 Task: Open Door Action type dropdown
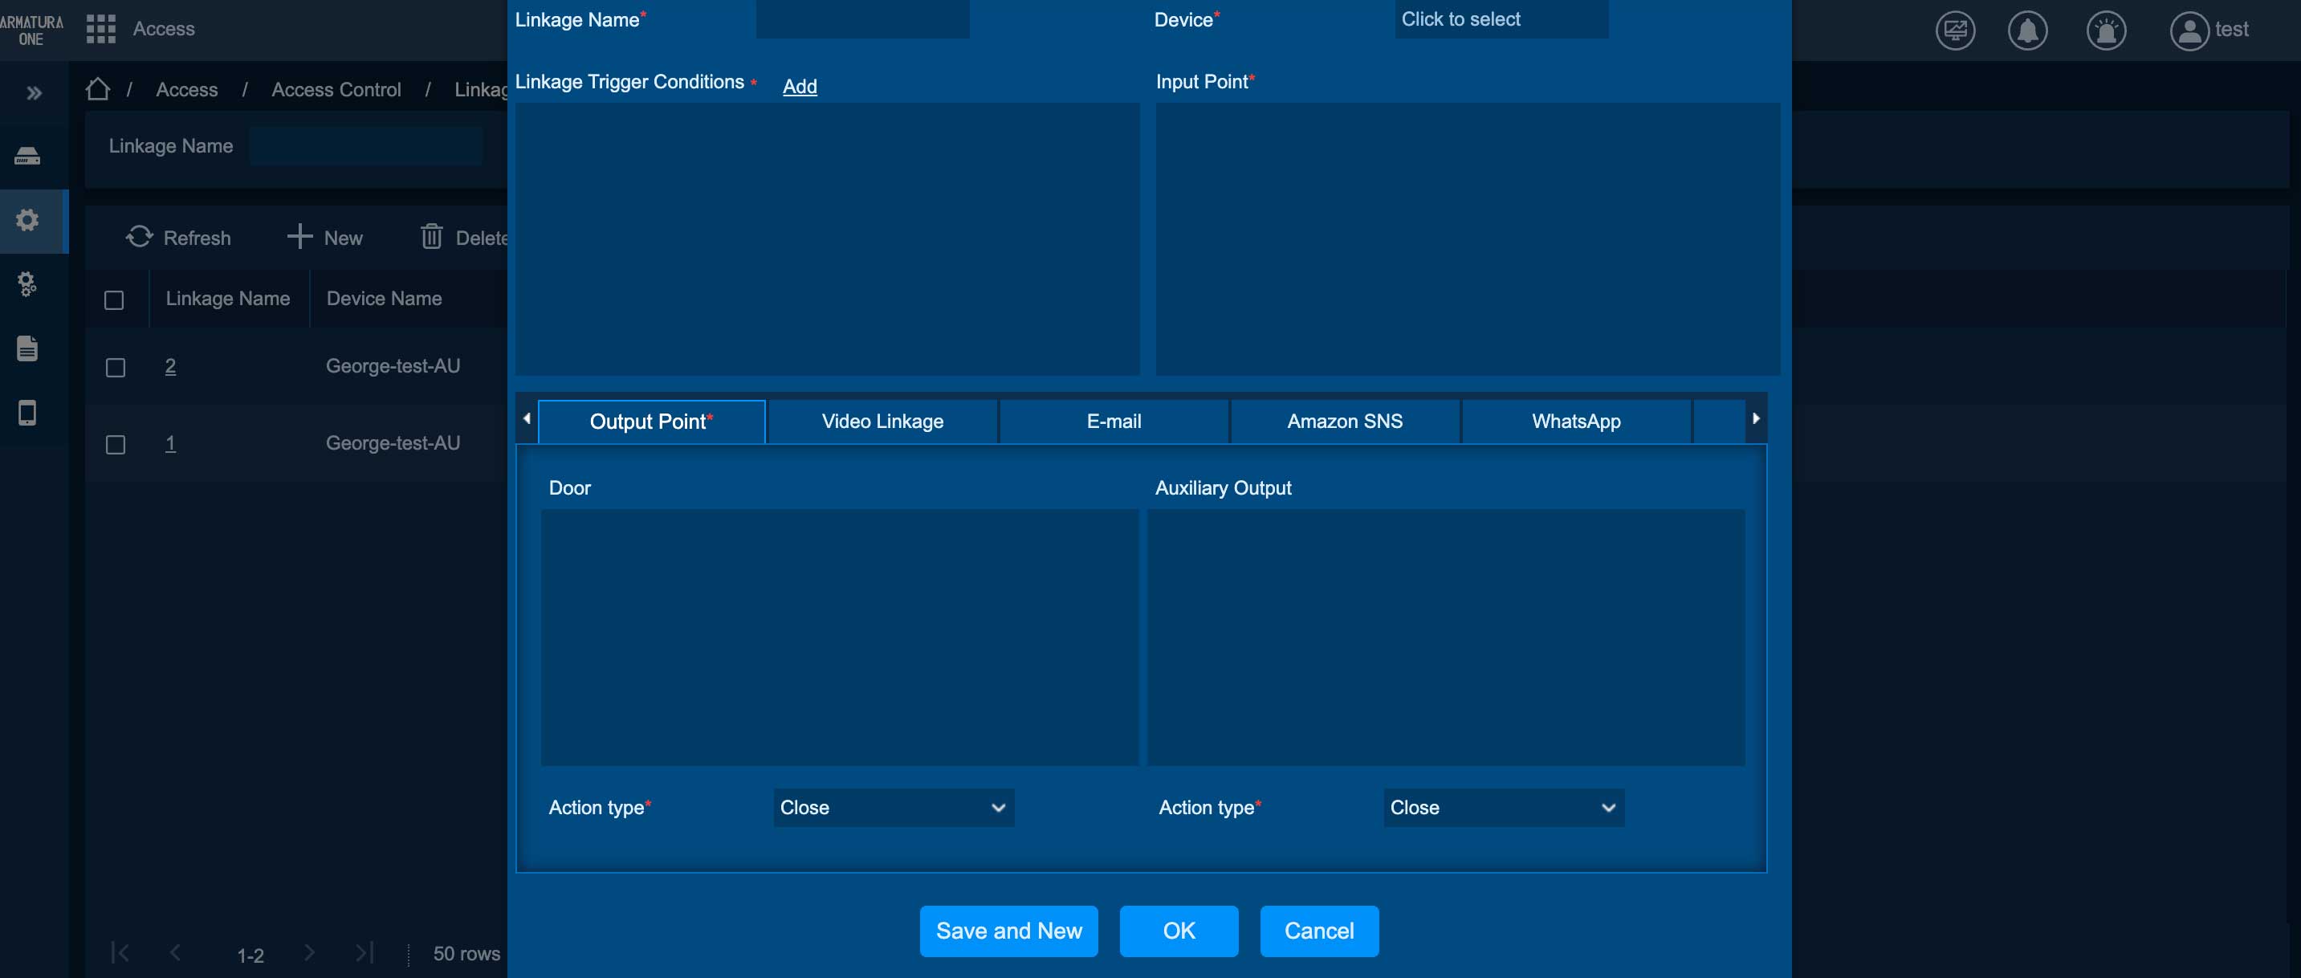click(892, 808)
